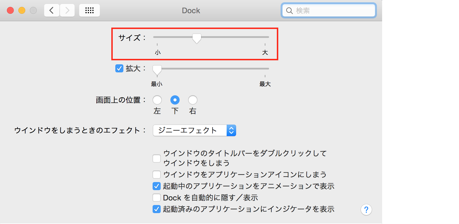Click the サイズ slider thumb
The width and height of the screenshot is (459, 224).
[197, 38]
